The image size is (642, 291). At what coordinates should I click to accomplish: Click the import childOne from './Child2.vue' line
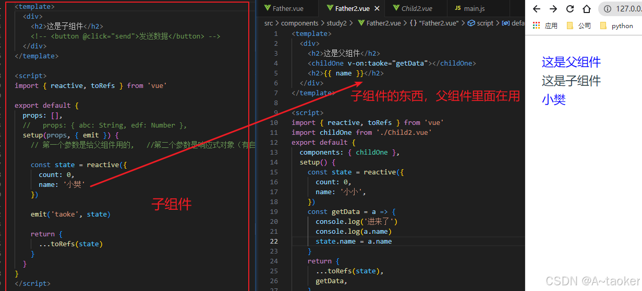coord(361,132)
